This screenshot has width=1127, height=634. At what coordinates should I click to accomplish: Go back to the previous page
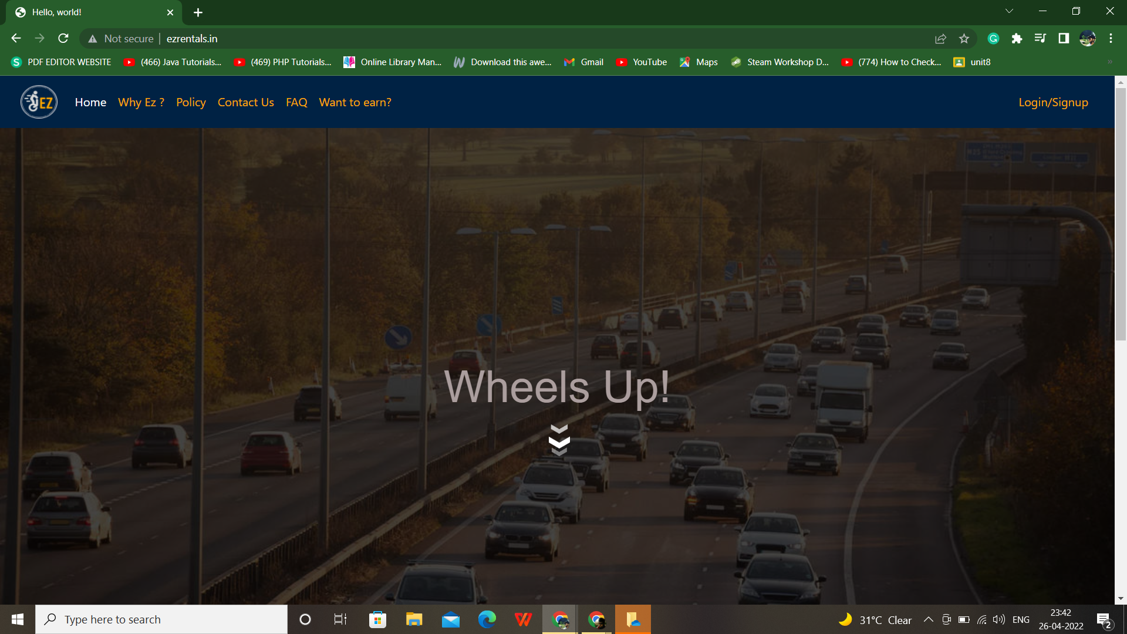(x=16, y=38)
